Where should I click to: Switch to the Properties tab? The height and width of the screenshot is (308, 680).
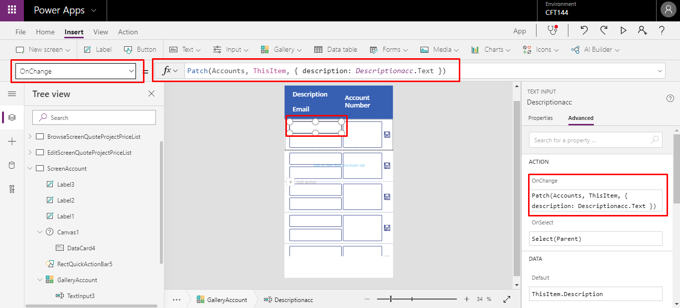pos(541,118)
